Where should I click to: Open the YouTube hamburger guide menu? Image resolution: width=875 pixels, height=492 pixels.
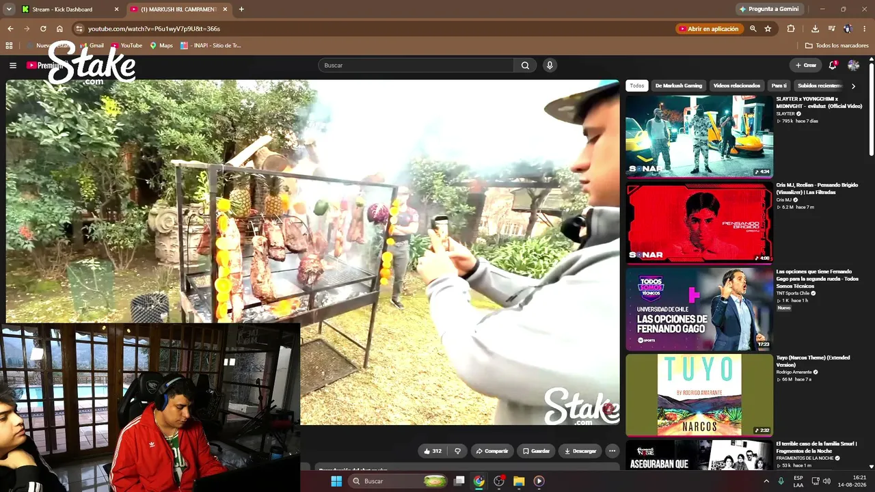click(13, 66)
